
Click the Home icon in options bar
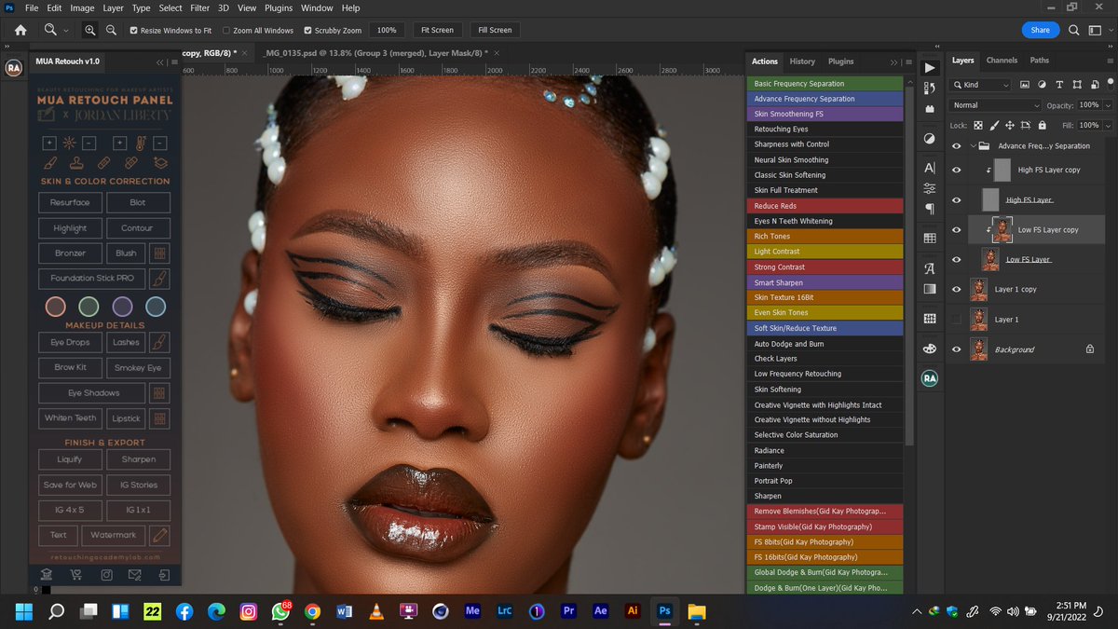[20, 30]
